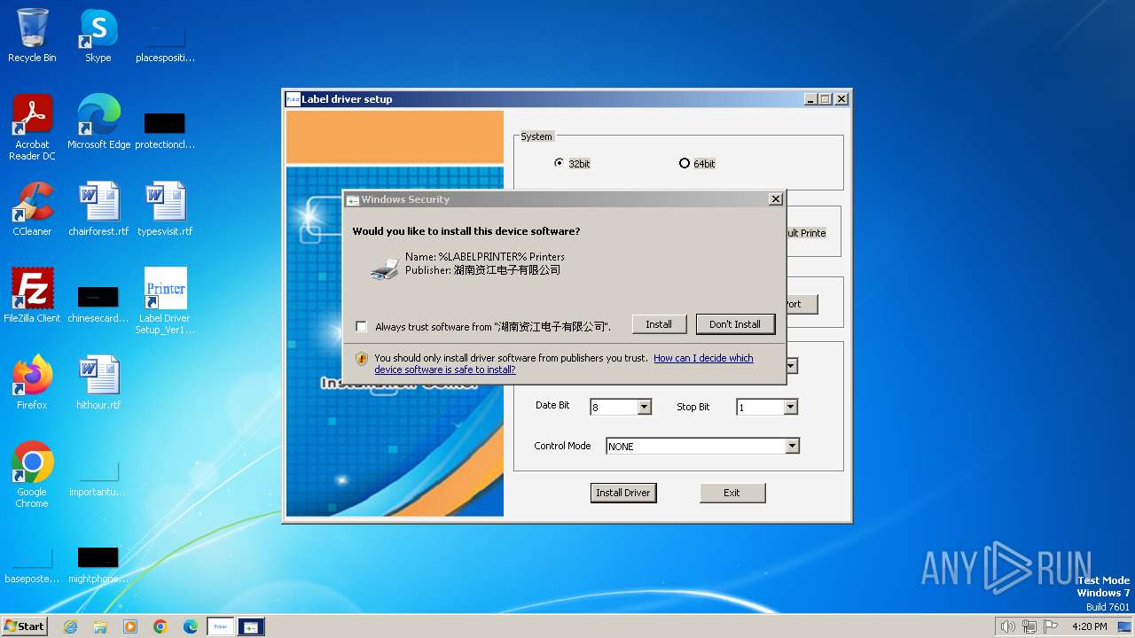
Task: Open the chinesecard desktop file
Action: coord(98,303)
